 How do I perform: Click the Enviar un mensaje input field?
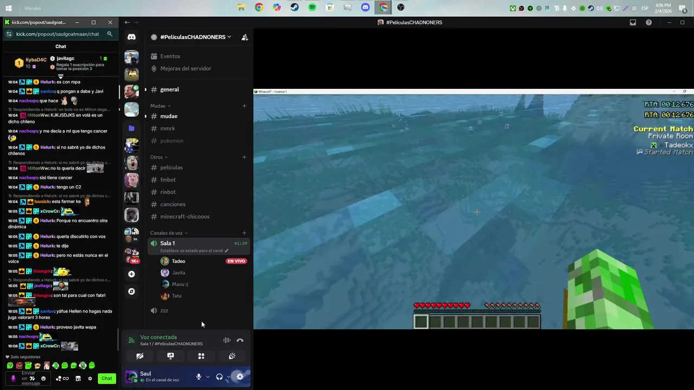28,379
